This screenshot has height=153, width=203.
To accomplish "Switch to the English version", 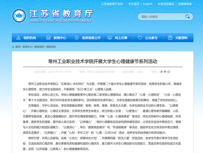I will (x=148, y=4).
